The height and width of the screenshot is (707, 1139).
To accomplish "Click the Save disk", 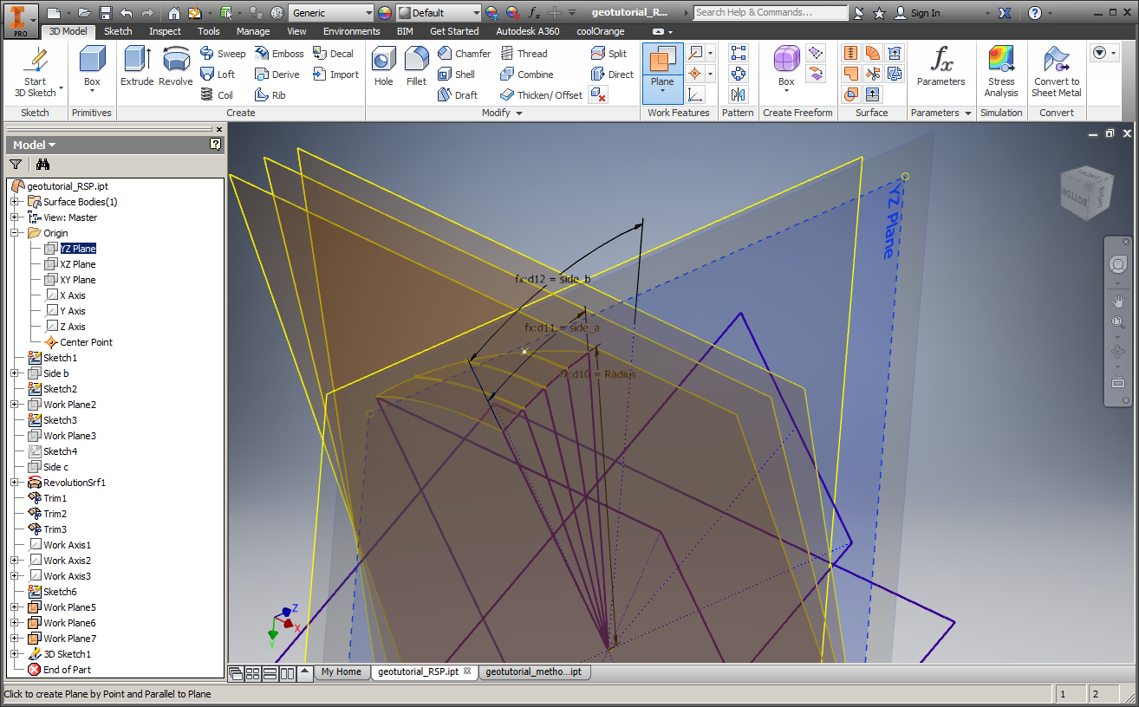I will [106, 13].
